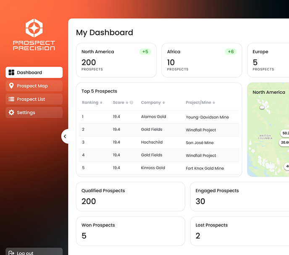The image size is (289, 255).
Task: Click the Prospect Map pin icon
Action: (x=11, y=86)
